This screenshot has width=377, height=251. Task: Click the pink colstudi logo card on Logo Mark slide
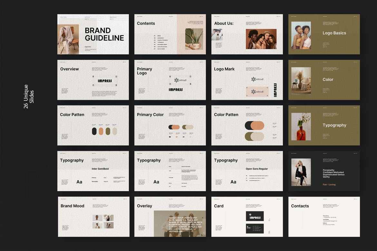(257, 92)
